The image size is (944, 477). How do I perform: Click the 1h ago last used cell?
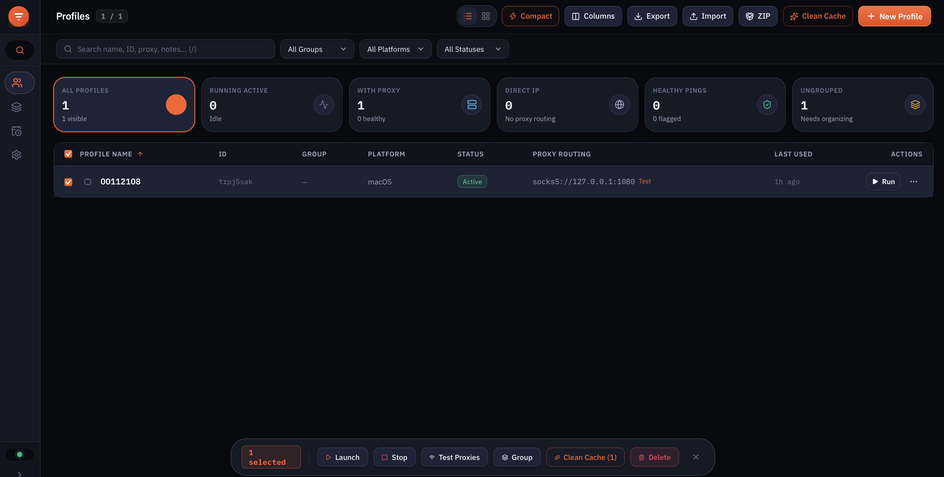tap(787, 182)
